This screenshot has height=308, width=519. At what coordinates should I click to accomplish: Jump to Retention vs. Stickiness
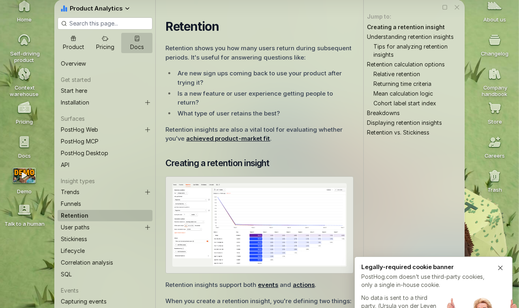click(398, 133)
